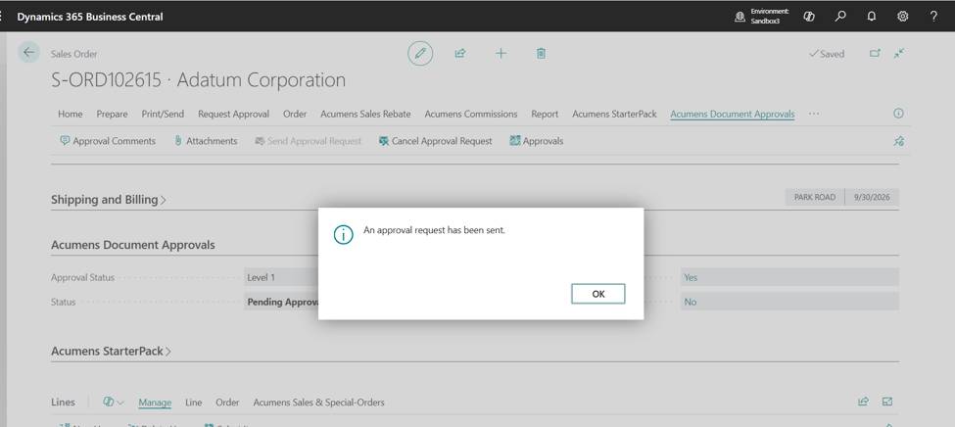Open the Print/Send tab
This screenshot has width=955, height=427.
(x=163, y=114)
